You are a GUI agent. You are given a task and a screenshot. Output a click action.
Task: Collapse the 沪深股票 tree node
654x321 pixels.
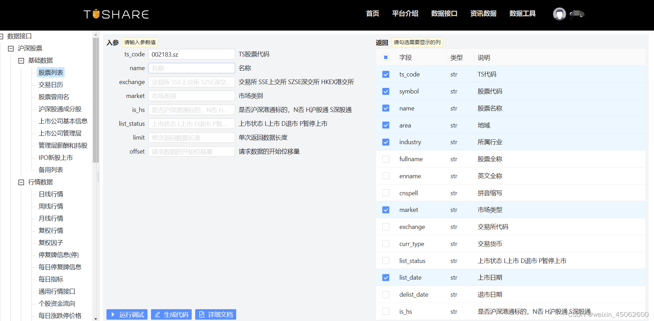10,48
